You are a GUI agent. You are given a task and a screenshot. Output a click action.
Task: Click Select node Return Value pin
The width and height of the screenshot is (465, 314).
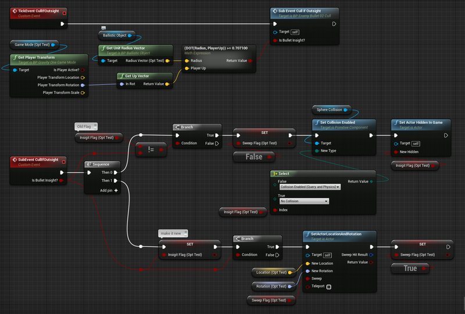pyautogui.click(x=371, y=181)
